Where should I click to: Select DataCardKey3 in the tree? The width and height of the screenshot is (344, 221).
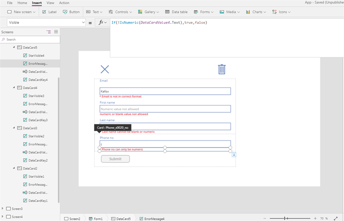(38, 120)
